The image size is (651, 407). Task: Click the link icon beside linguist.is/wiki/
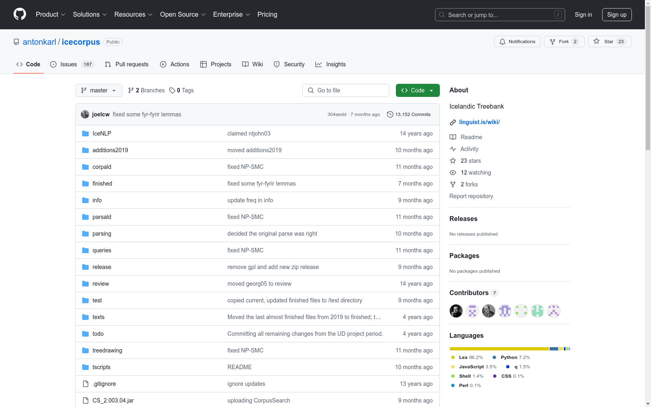pyautogui.click(x=453, y=122)
